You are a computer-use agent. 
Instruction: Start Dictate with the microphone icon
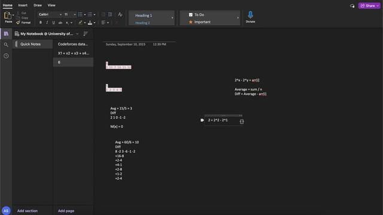(x=250, y=17)
